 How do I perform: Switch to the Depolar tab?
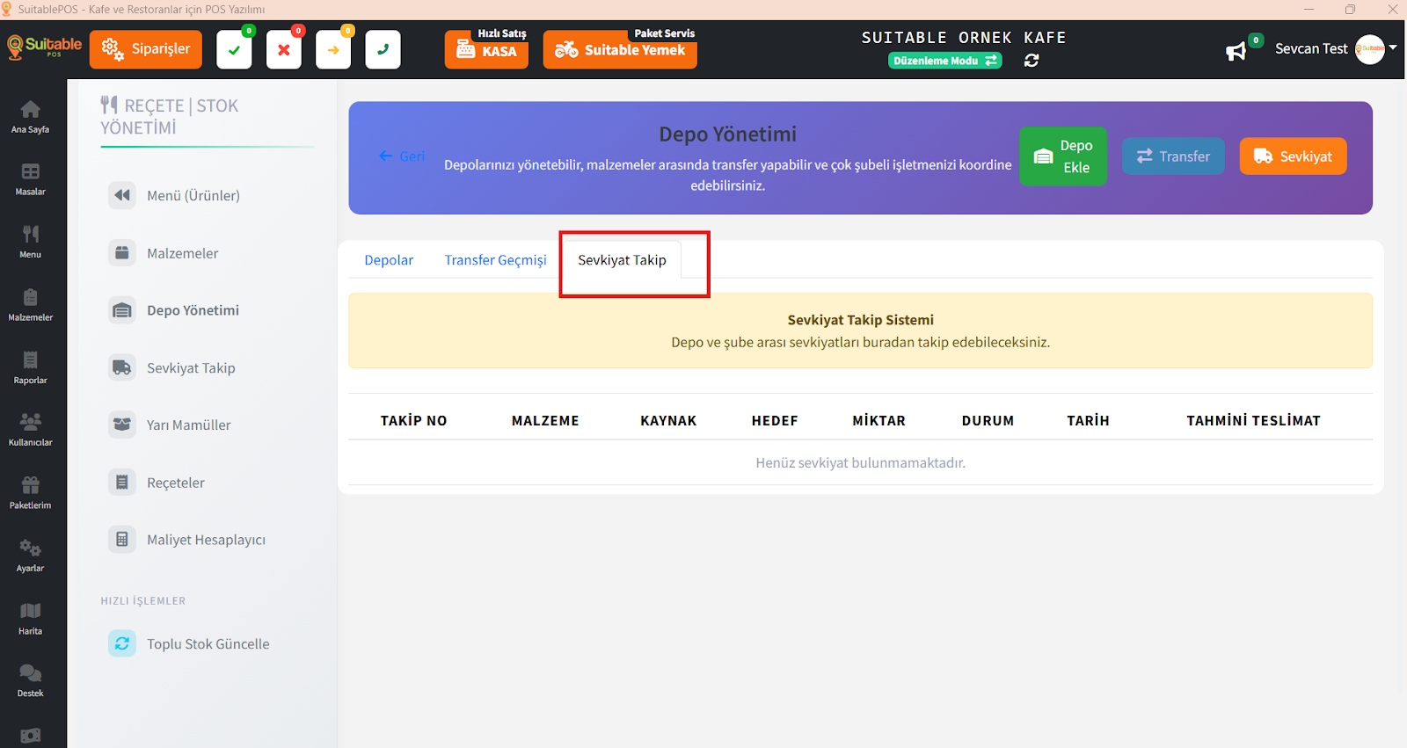[389, 260]
